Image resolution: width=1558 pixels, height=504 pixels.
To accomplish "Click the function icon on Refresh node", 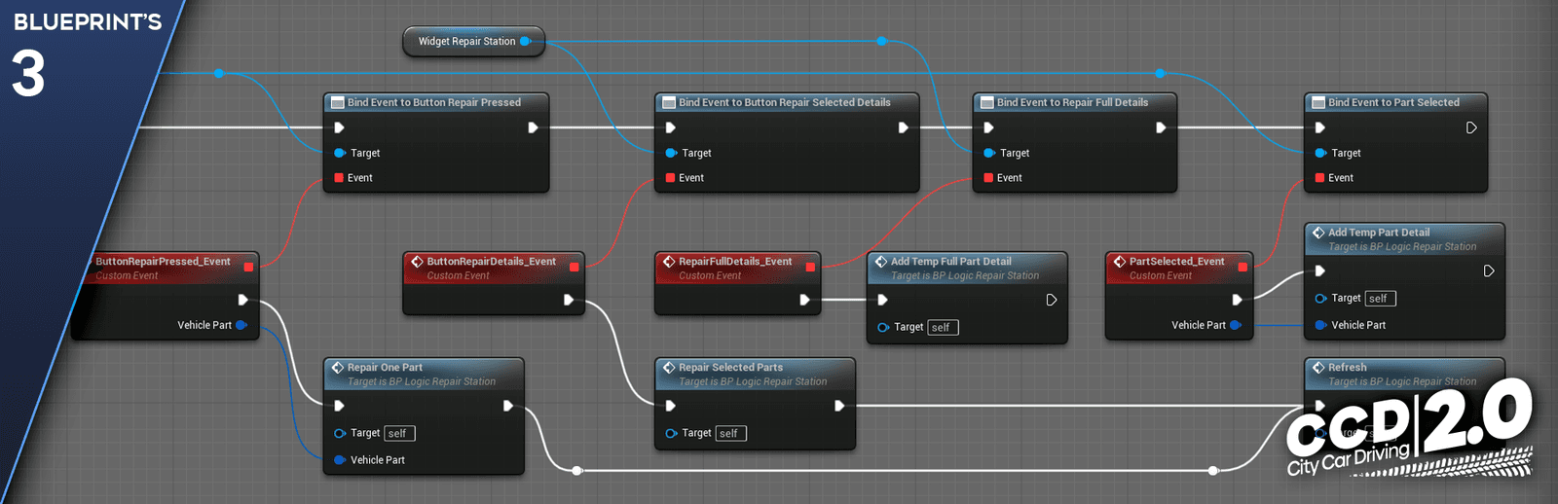I will [1318, 368].
